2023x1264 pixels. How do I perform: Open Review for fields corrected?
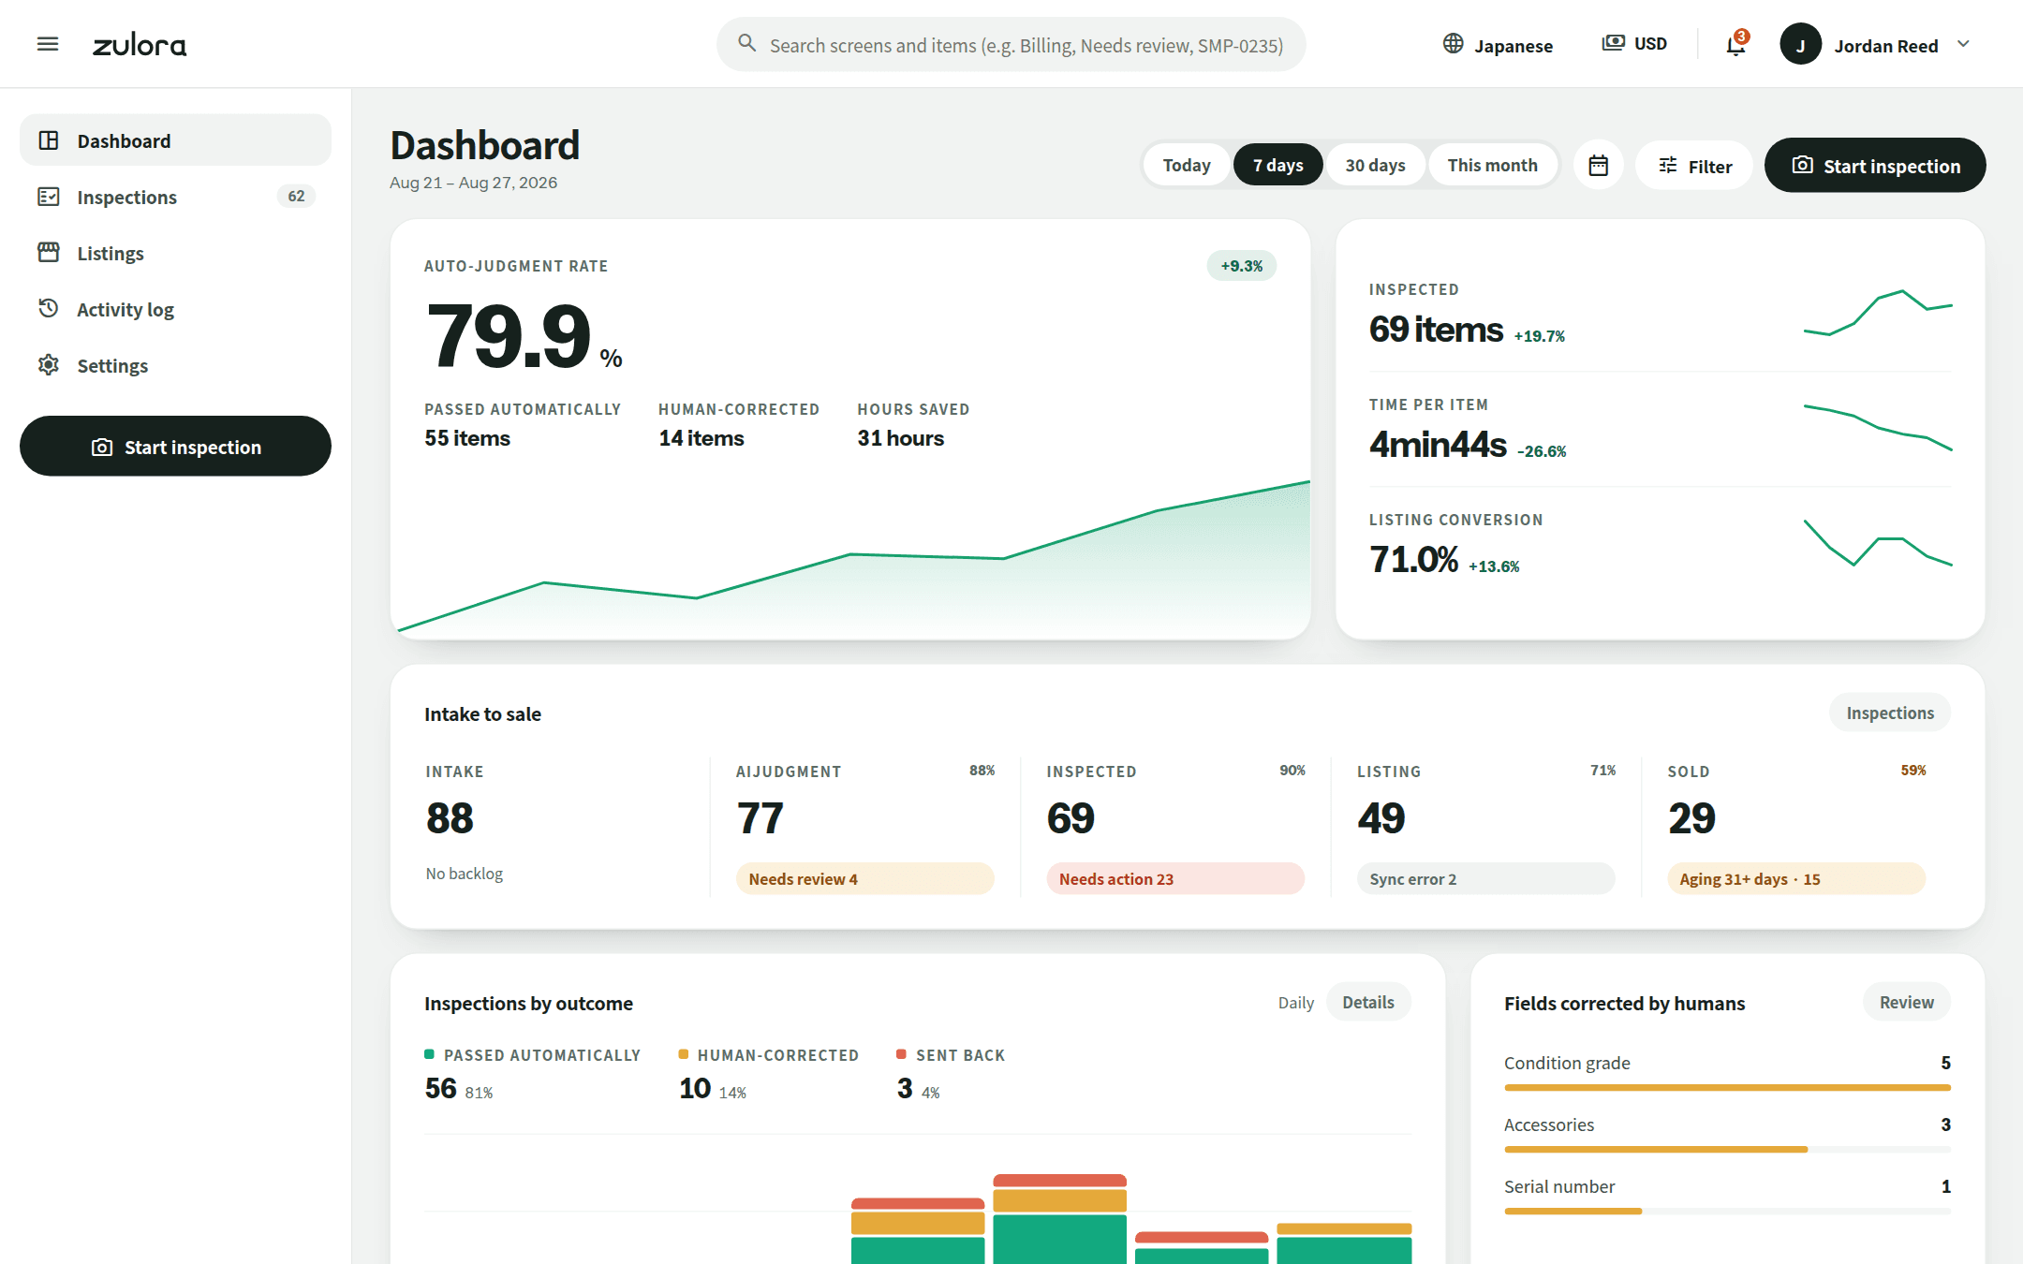(x=1906, y=1002)
